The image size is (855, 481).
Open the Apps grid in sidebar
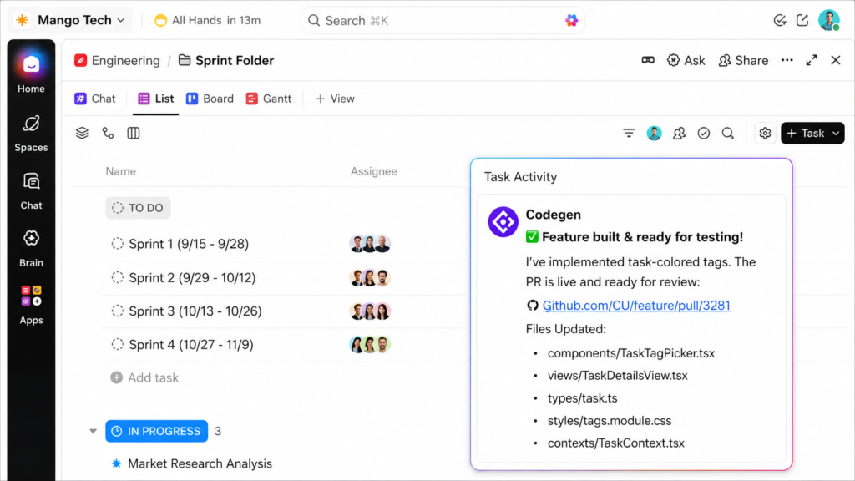pos(31,305)
